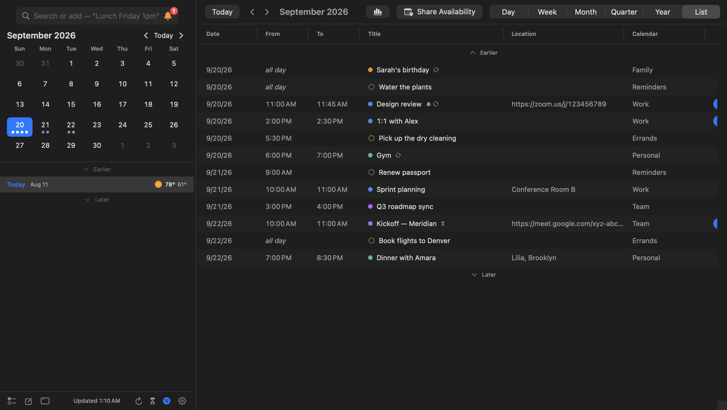Screen dimensions: 727x410
Task: Click the new event compose icon
Action: pos(29,401)
